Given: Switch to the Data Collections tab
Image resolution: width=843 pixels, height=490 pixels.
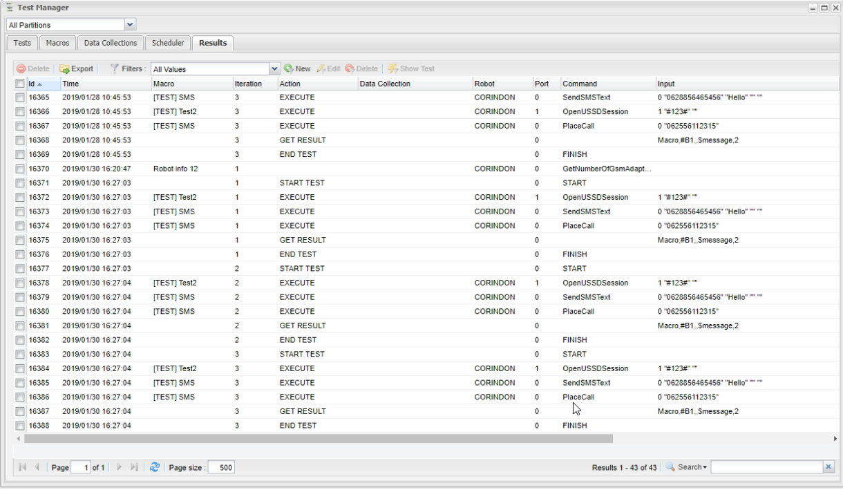Looking at the screenshot, I should pyautogui.click(x=111, y=43).
